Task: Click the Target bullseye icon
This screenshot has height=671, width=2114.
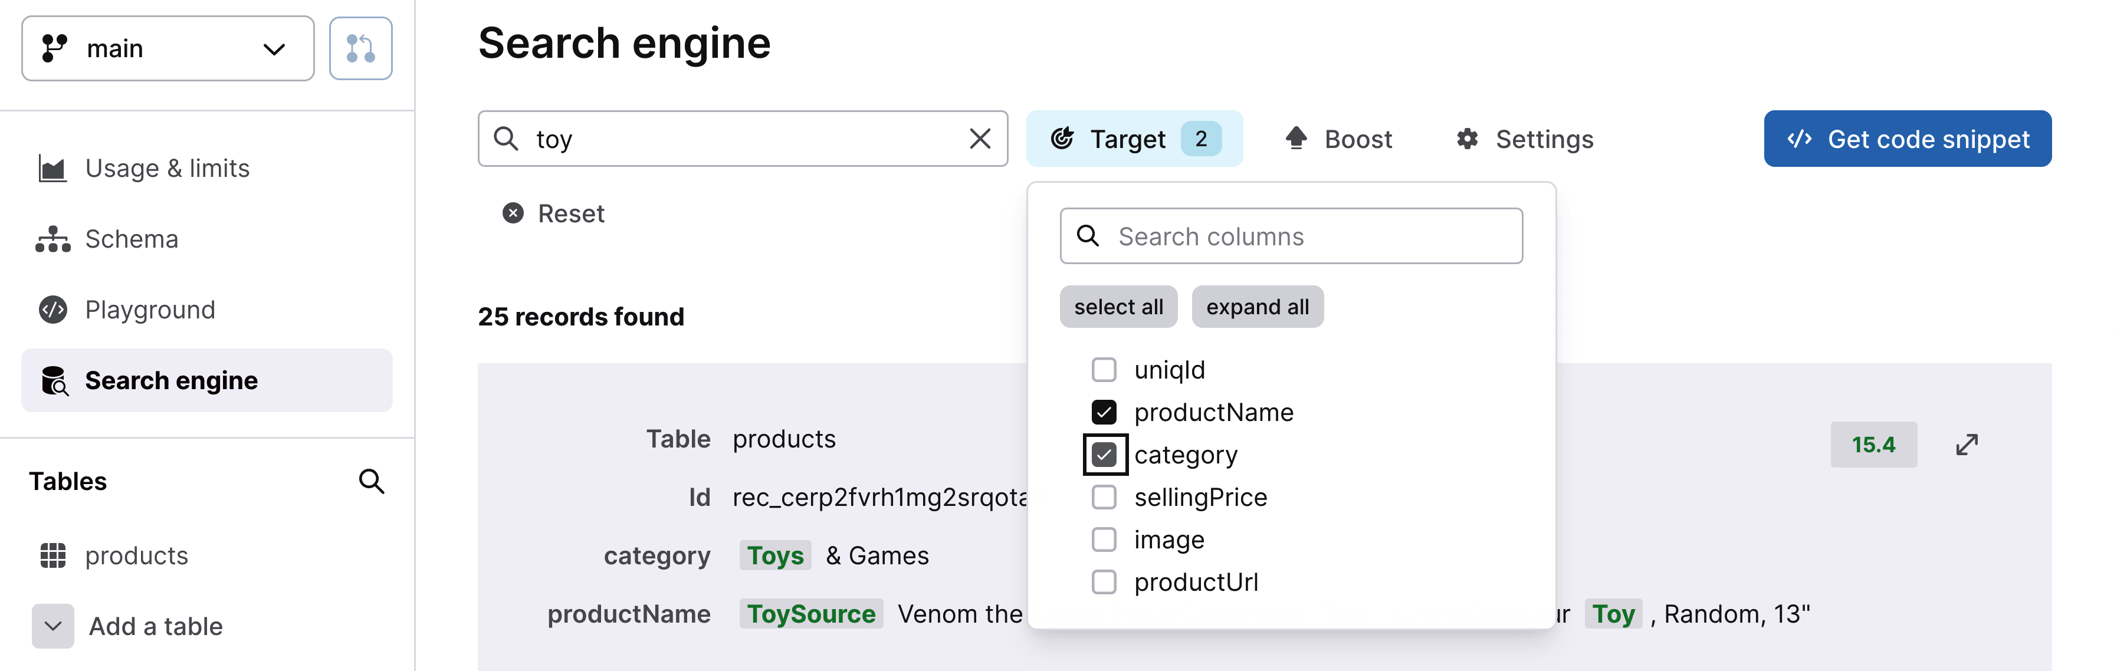Action: coord(1062,139)
